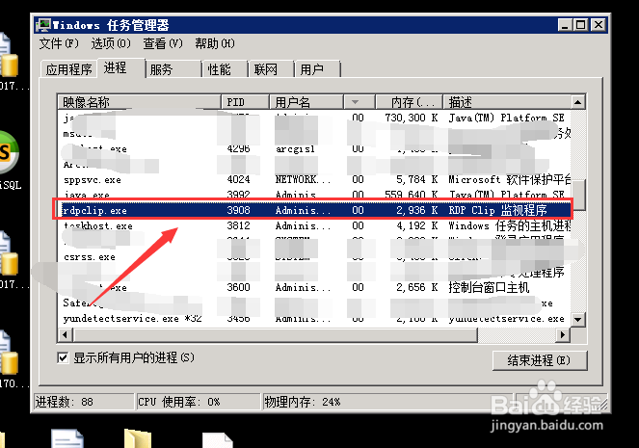Sort by the 内存 column header

409,102
